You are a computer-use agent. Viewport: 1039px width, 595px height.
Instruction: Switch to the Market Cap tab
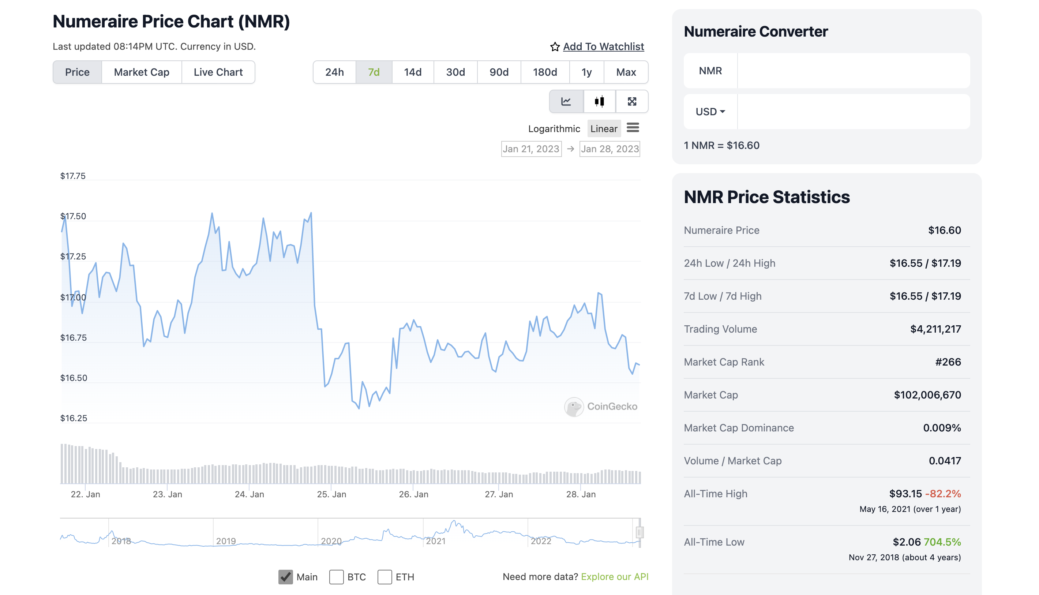click(x=141, y=72)
